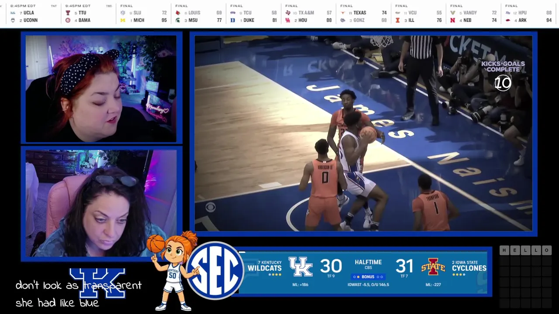Click the NEB 74 score row
The height and width of the screenshot is (314, 559).
[474, 20]
